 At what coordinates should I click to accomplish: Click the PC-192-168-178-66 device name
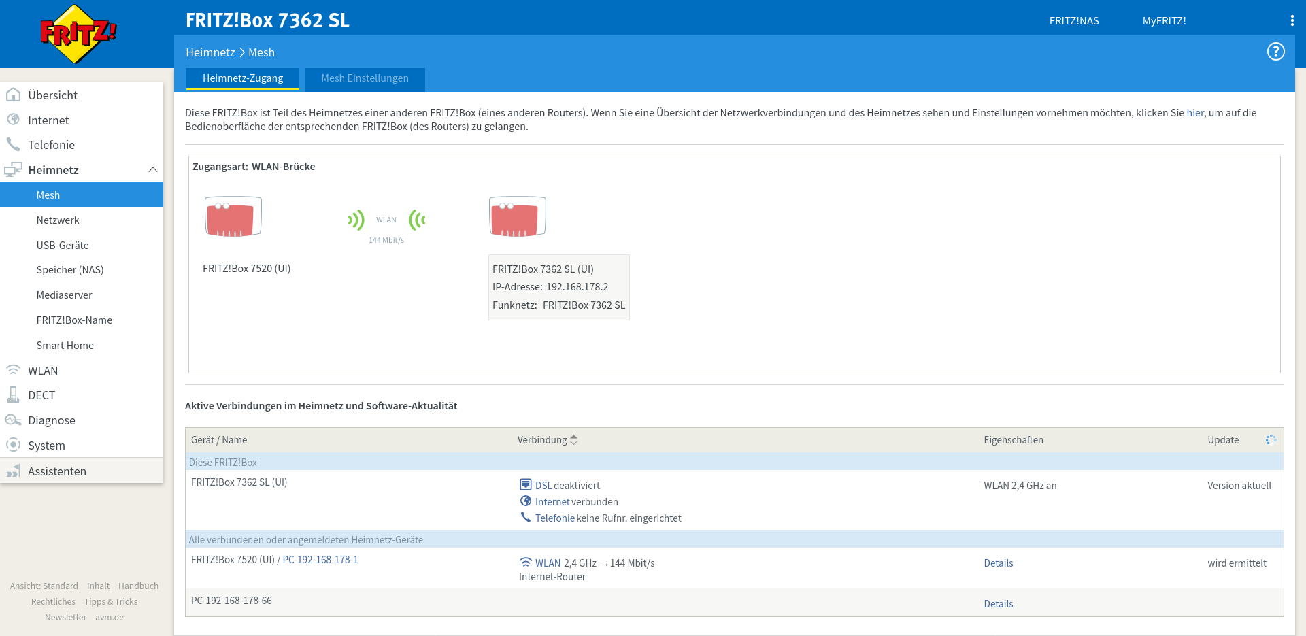(x=231, y=600)
